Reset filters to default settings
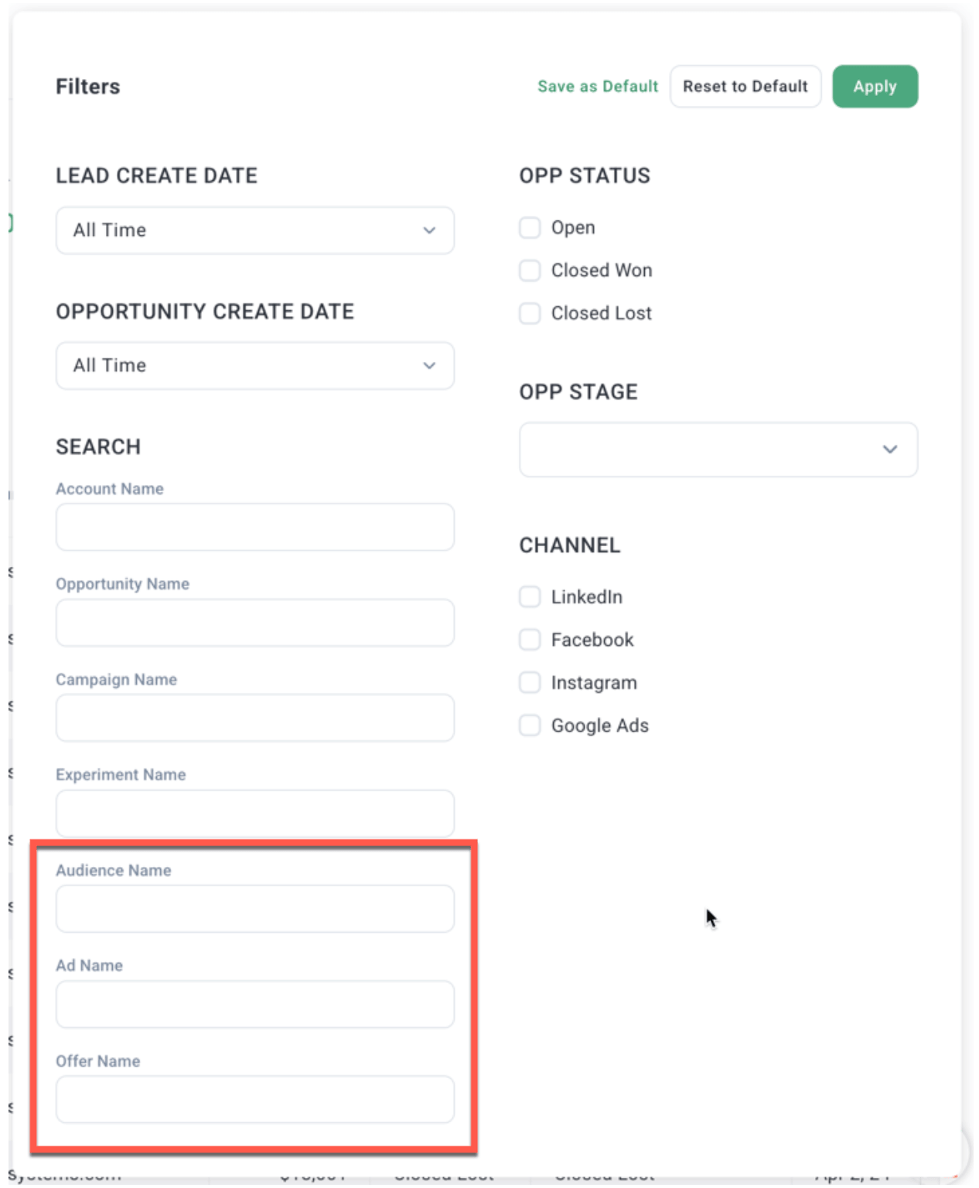Viewport: 979px width, 1188px height. pyautogui.click(x=745, y=86)
